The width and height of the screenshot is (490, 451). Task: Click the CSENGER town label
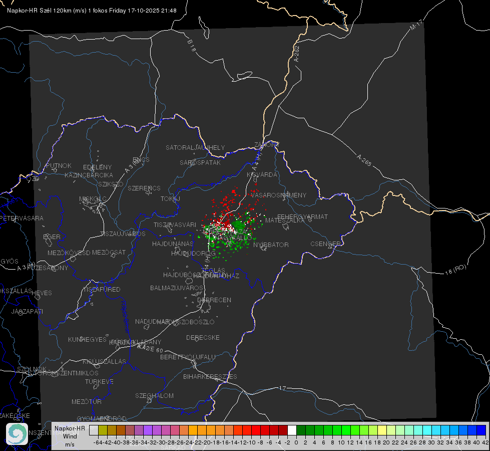click(x=325, y=244)
